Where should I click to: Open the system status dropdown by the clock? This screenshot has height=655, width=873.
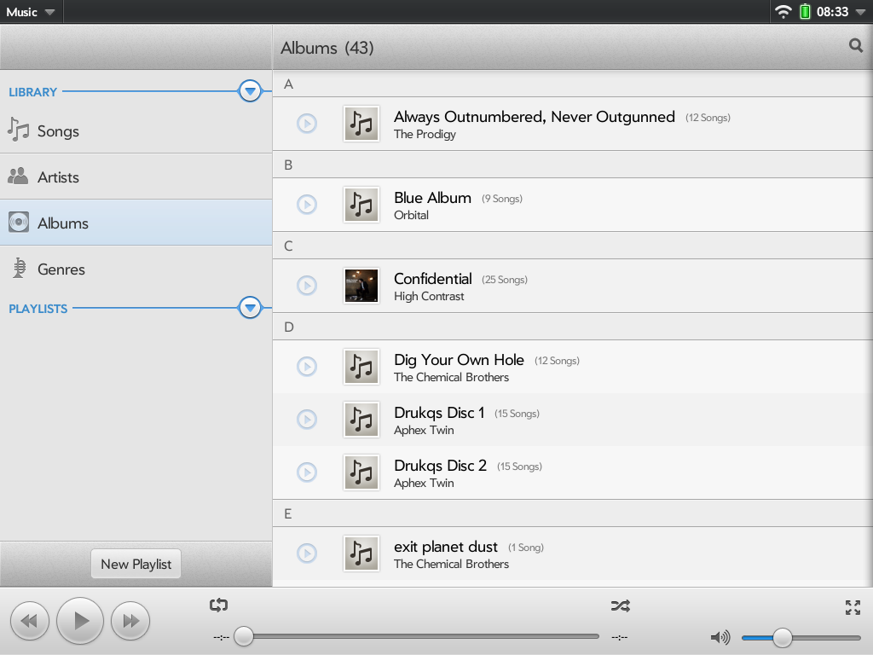coord(861,12)
